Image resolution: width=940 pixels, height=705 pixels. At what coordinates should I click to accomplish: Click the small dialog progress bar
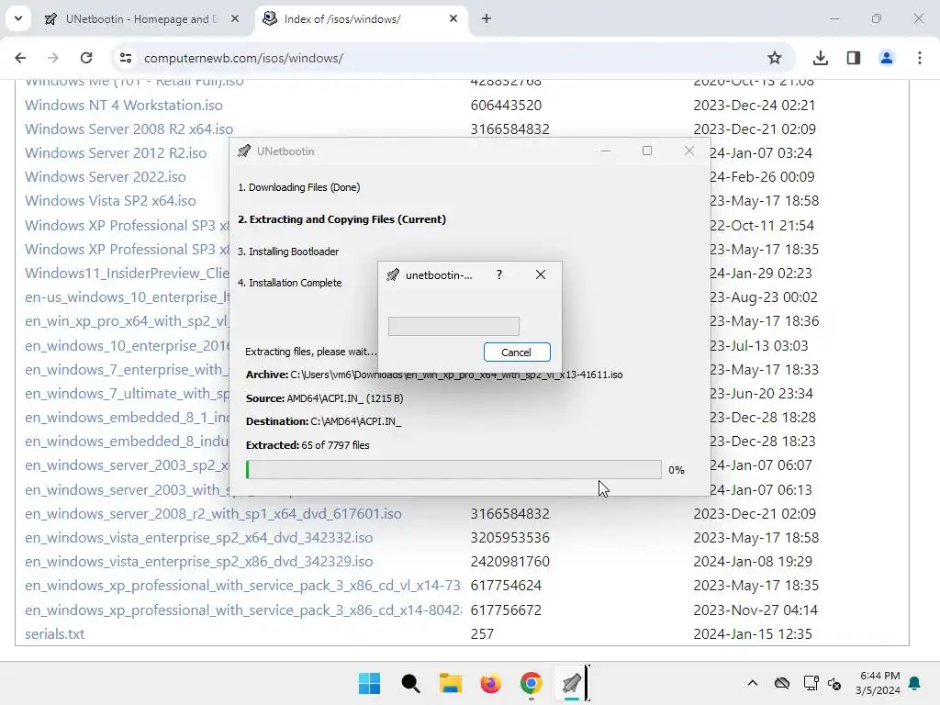(x=453, y=326)
